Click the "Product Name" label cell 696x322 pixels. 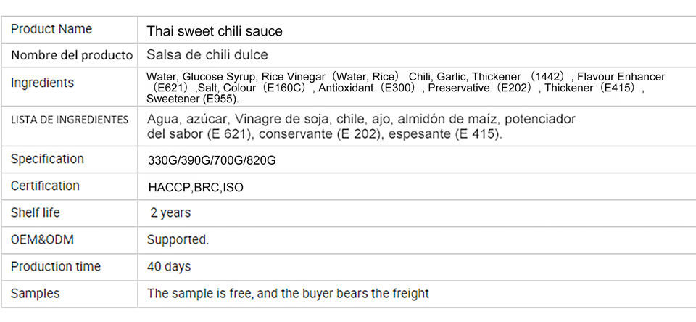[51, 30]
